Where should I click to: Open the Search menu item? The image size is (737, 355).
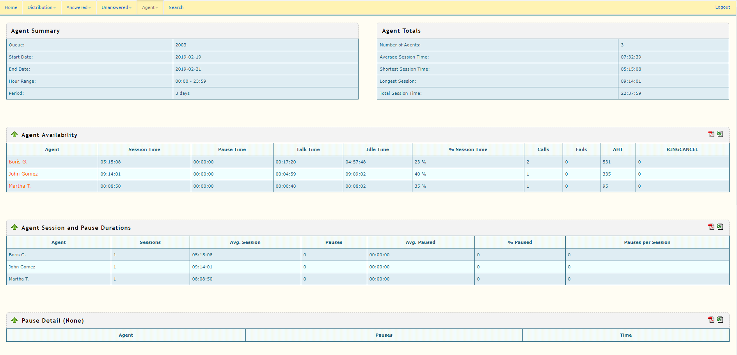[x=176, y=7]
